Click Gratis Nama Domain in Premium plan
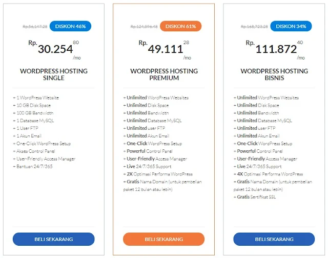 tap(162, 185)
